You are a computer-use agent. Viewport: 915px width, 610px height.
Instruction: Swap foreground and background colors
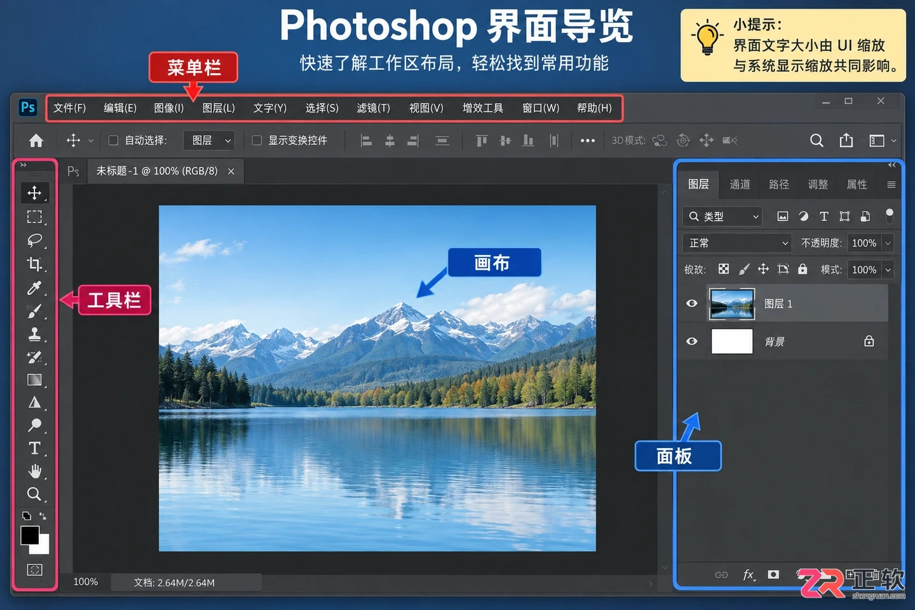point(43,516)
